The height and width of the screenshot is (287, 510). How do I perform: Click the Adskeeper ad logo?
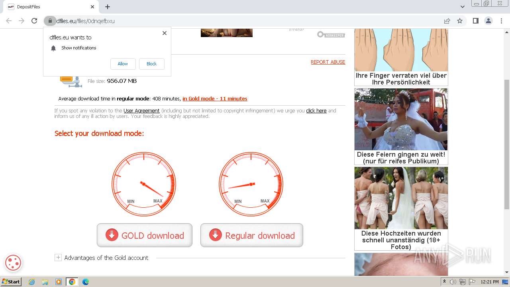coord(331,35)
